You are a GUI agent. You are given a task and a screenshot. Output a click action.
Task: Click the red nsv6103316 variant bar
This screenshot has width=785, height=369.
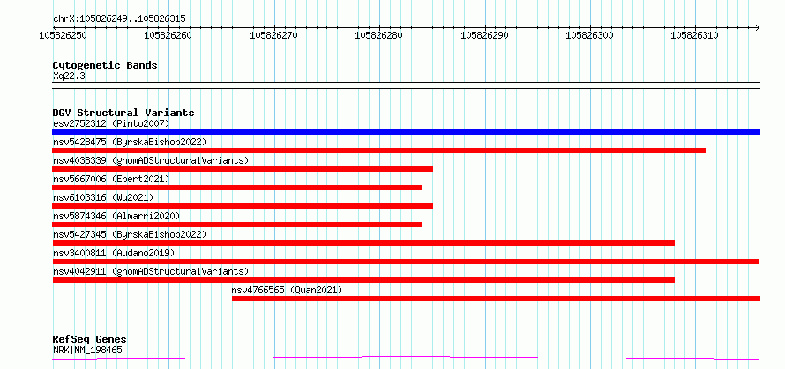point(243,206)
